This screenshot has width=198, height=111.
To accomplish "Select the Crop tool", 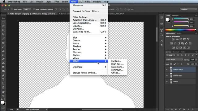I will pyautogui.click(x=3, y=34).
